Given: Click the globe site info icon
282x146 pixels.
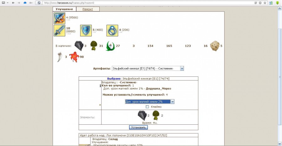Looking at the screenshot, I should [x=39, y=3].
